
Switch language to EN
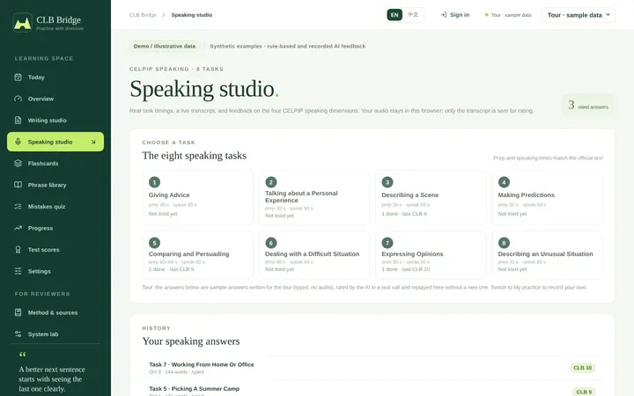394,15
